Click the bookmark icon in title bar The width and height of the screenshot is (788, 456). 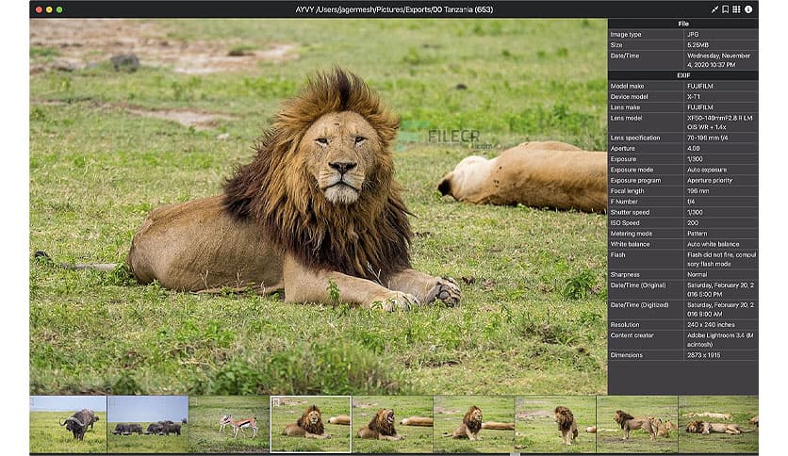pyautogui.click(x=725, y=9)
